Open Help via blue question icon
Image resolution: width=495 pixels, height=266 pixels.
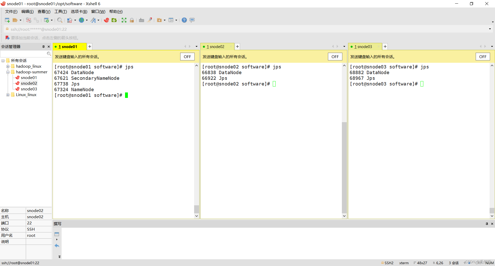(184, 20)
